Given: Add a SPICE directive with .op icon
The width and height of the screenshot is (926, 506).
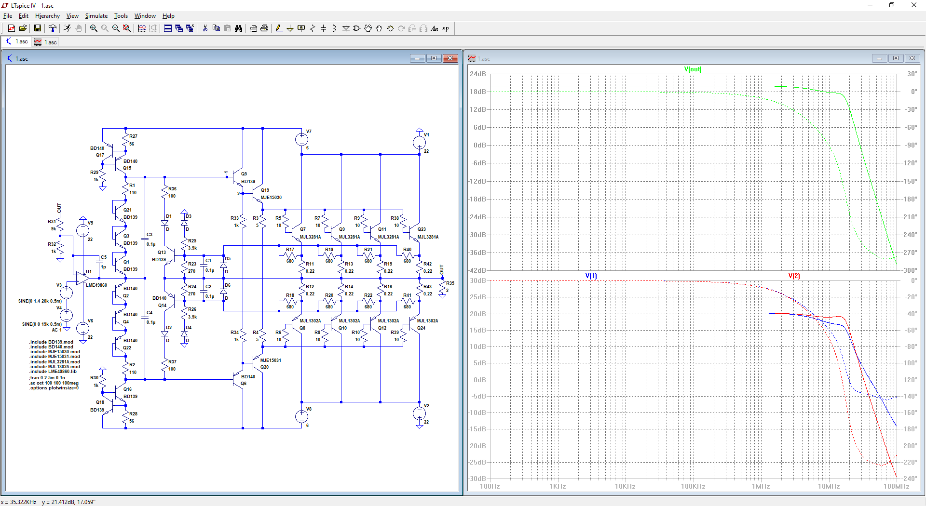Looking at the screenshot, I should click(446, 28).
